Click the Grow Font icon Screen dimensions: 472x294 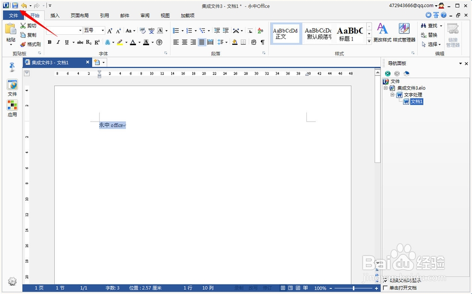coord(110,30)
